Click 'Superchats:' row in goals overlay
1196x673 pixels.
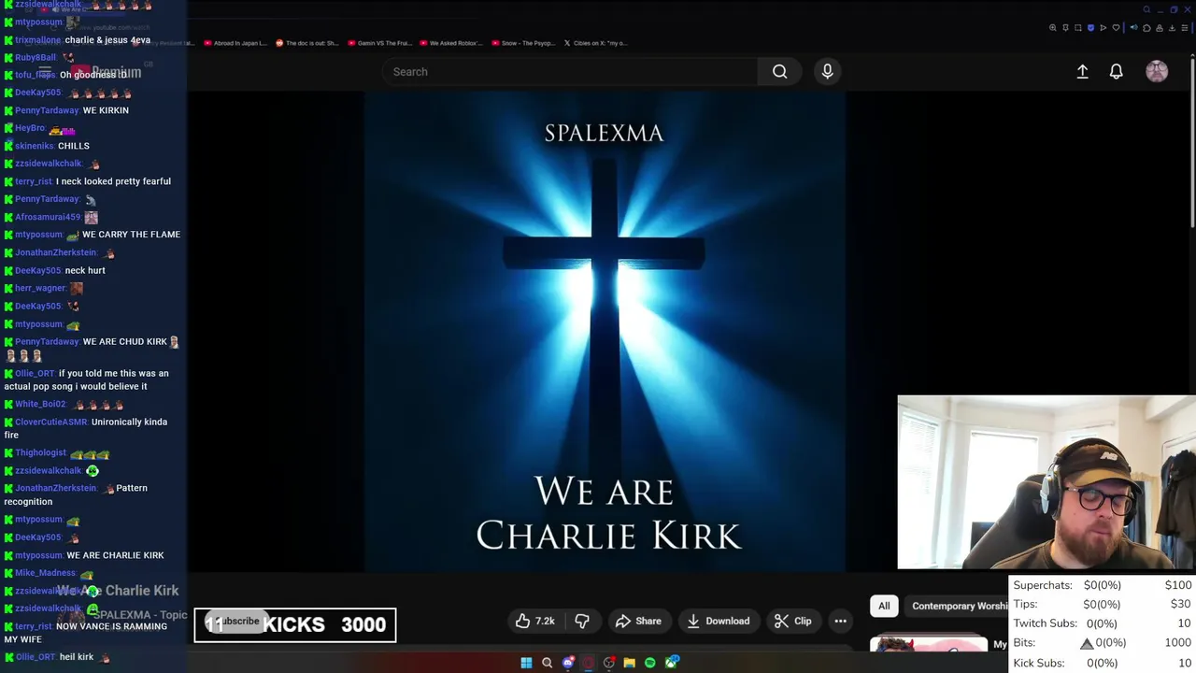[1103, 585]
